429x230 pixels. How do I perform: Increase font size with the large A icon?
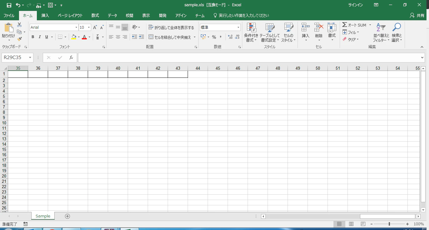[x=95, y=27]
